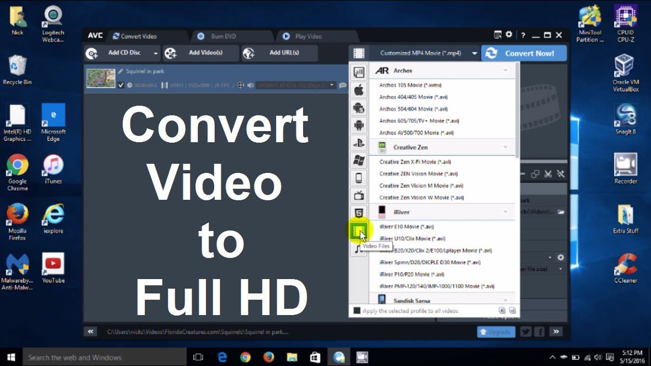651x366 pixels.
Task: Open the iTunes desktop shortcut
Action: tap(53, 169)
